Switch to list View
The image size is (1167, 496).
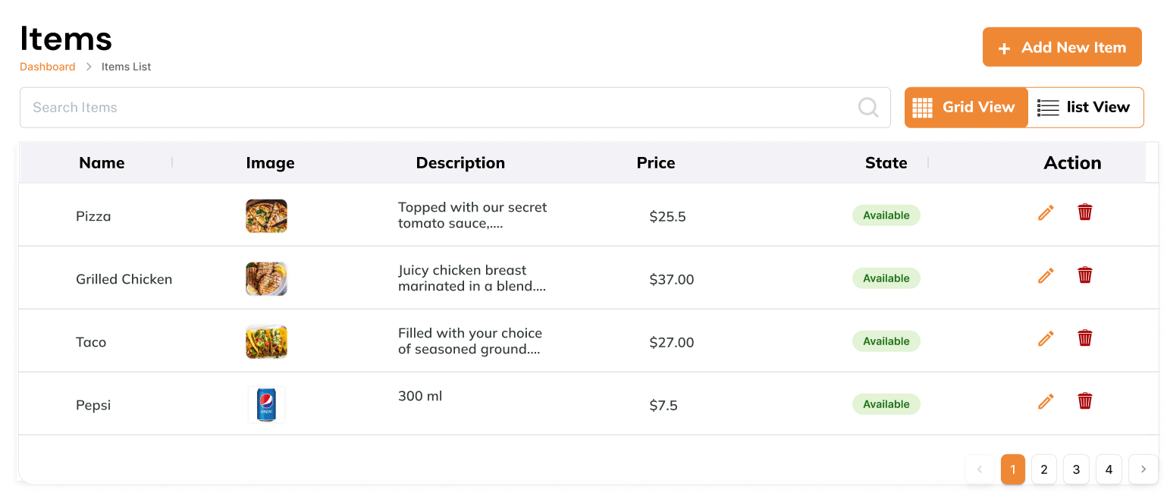click(1086, 107)
